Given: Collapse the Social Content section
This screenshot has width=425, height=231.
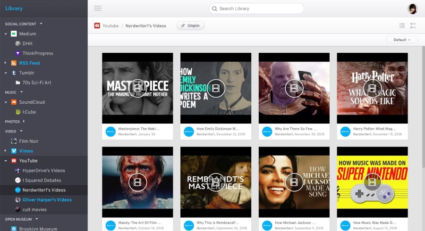Looking at the screenshot, I should click(x=41, y=24).
